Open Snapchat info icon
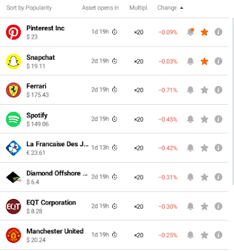 218,61
